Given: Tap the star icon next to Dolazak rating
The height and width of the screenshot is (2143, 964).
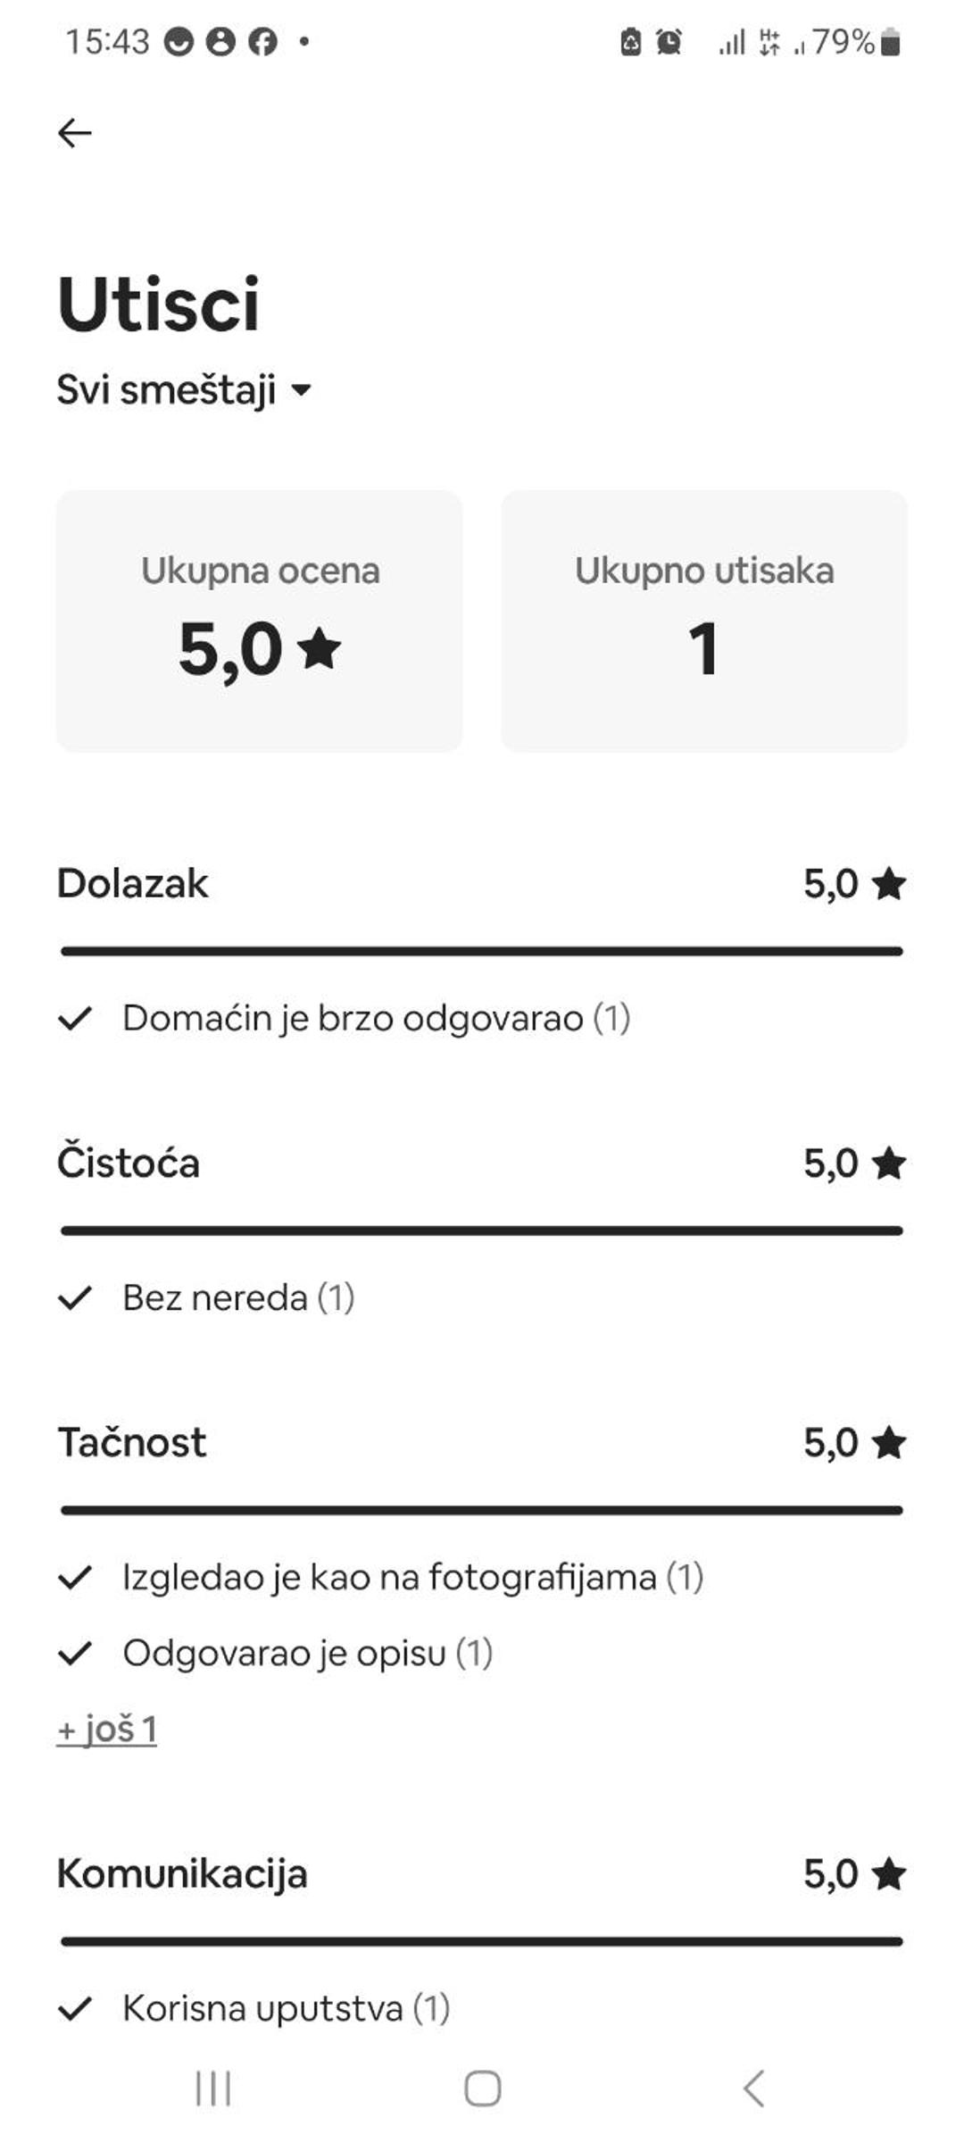Looking at the screenshot, I should [x=889, y=884].
